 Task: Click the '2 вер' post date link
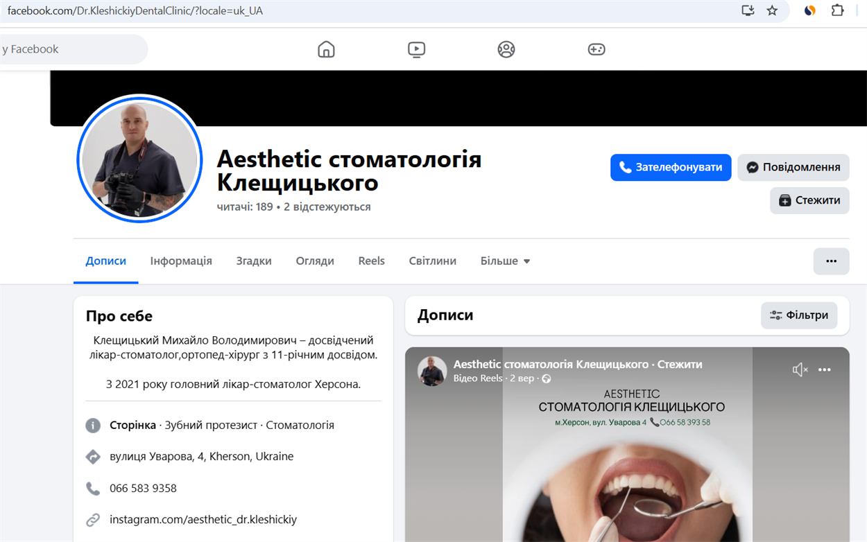point(522,378)
